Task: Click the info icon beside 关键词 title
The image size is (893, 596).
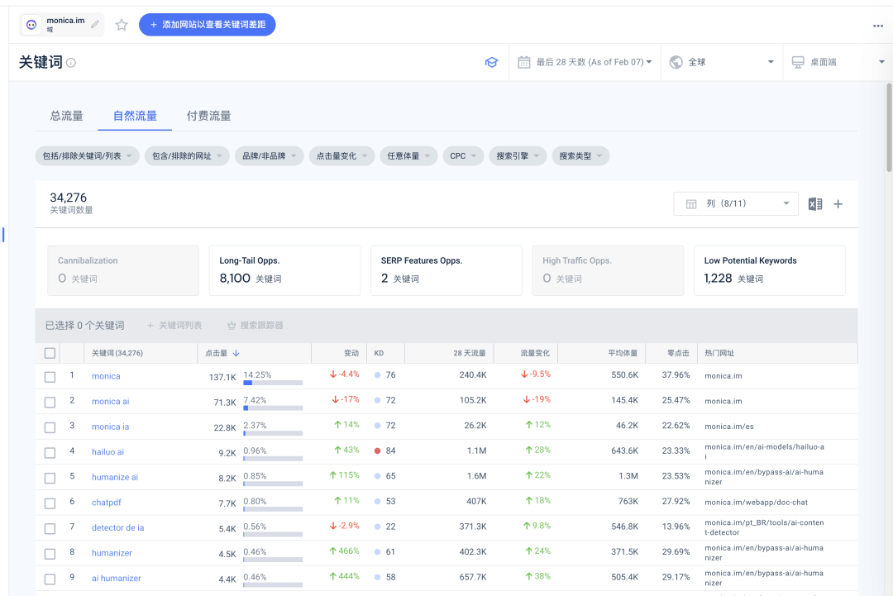Action: pyautogui.click(x=71, y=63)
